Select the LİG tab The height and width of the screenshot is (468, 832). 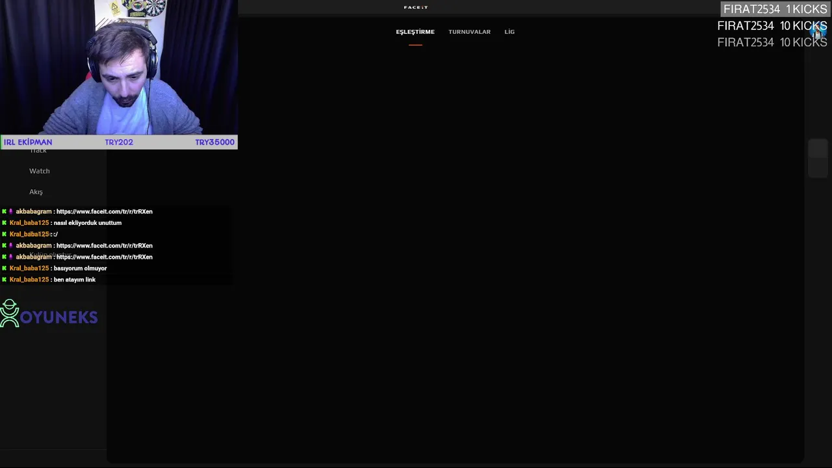point(510,32)
